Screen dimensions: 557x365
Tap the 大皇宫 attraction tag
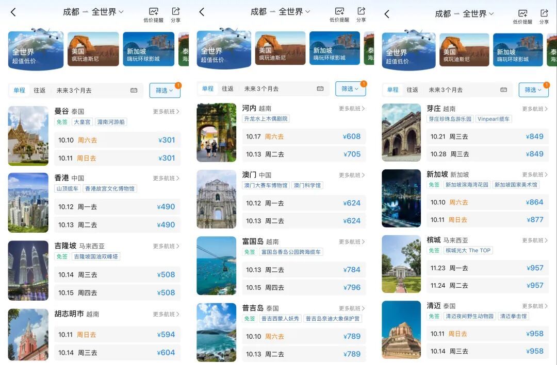click(x=82, y=122)
